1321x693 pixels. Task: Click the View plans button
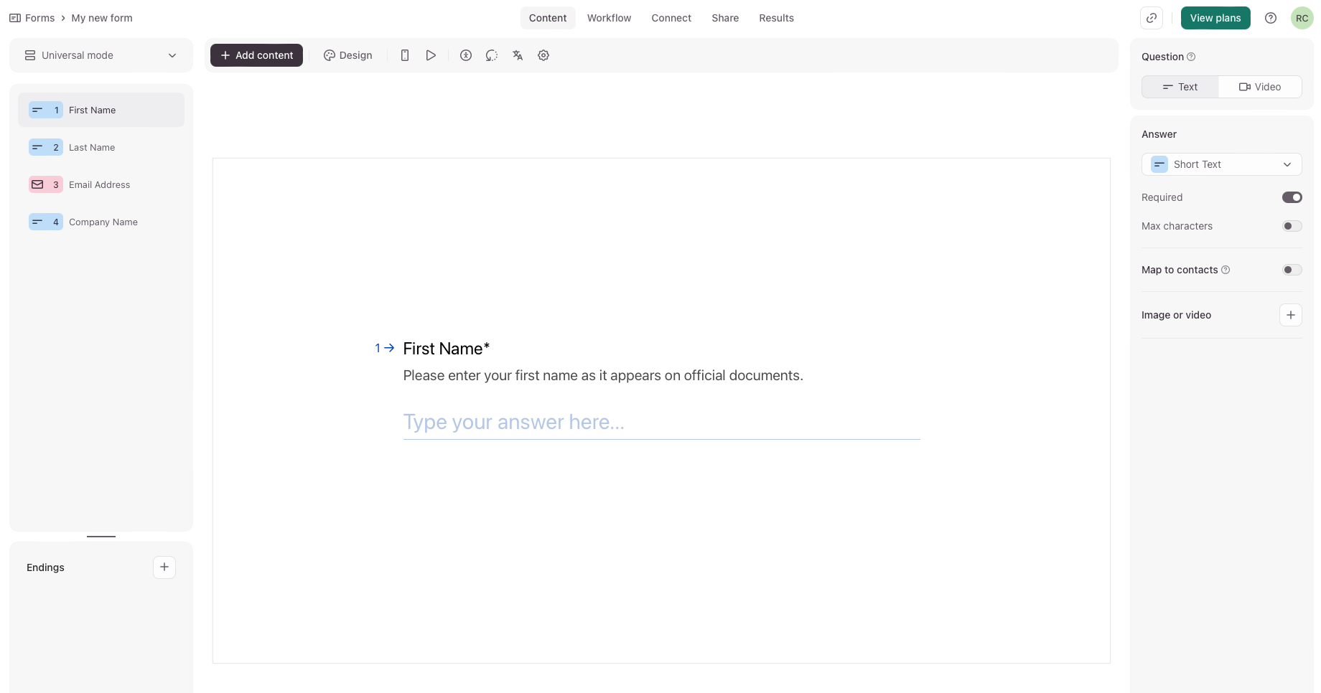(x=1215, y=17)
